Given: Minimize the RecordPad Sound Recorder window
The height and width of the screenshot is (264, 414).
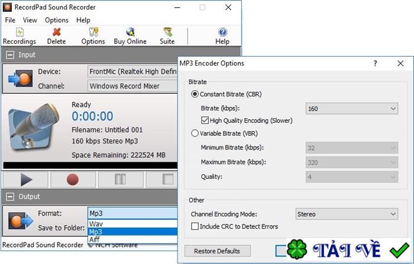Looking at the screenshot, I should (177, 8).
